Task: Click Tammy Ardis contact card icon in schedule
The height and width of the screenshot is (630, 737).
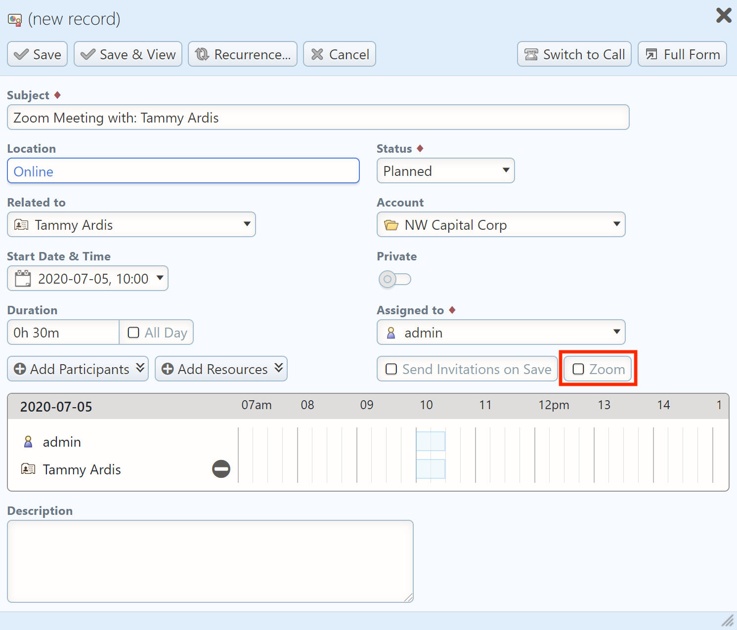Action: click(x=28, y=468)
